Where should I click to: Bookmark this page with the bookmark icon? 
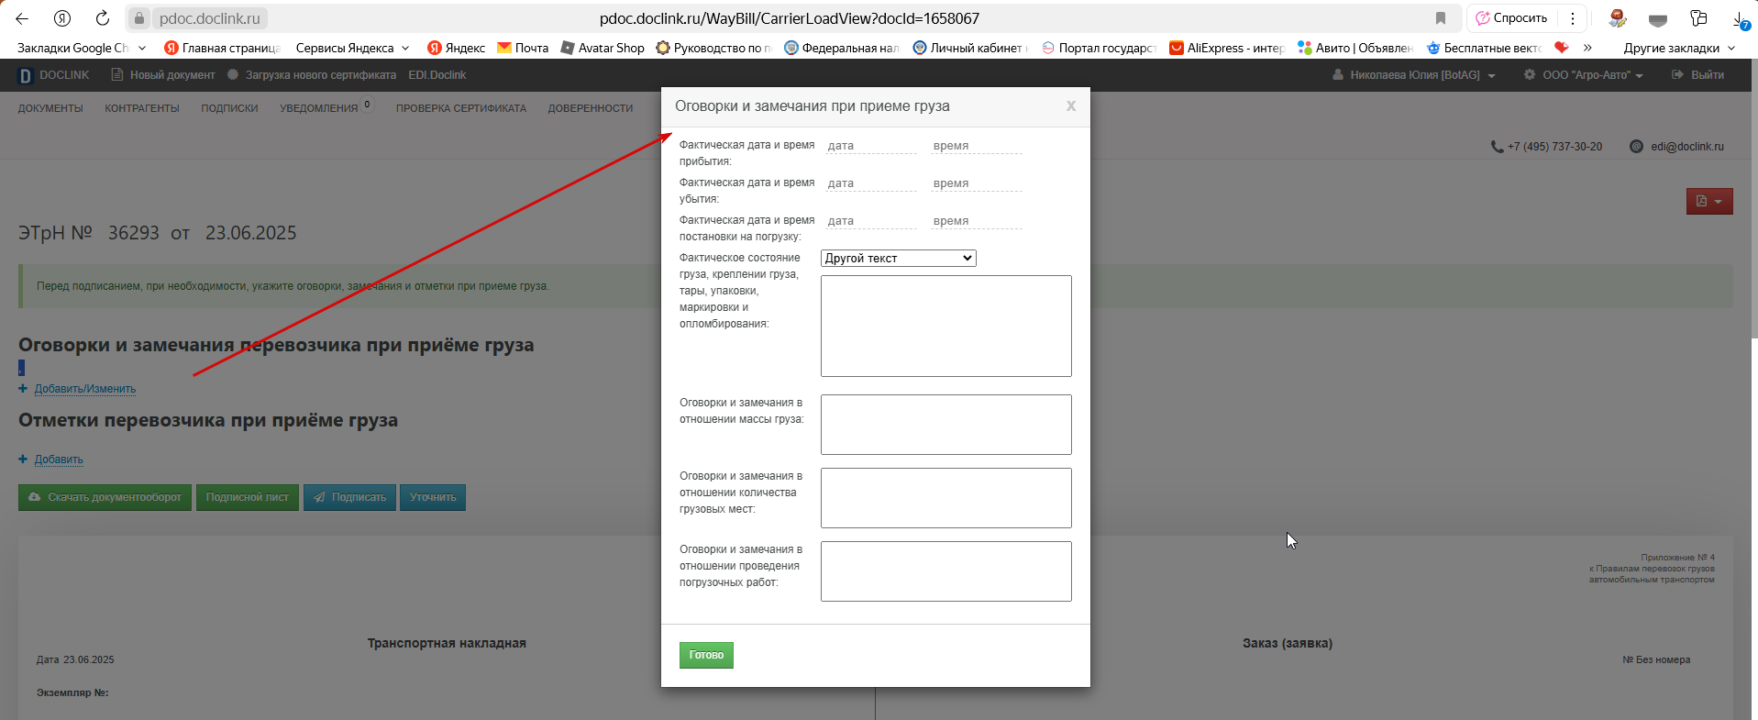tap(1441, 18)
